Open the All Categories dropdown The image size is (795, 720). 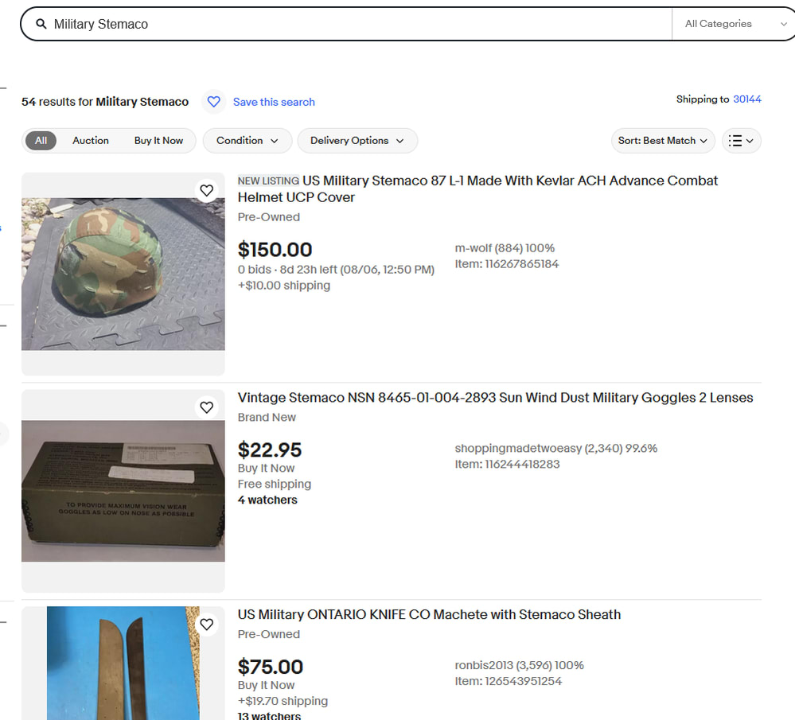click(735, 24)
